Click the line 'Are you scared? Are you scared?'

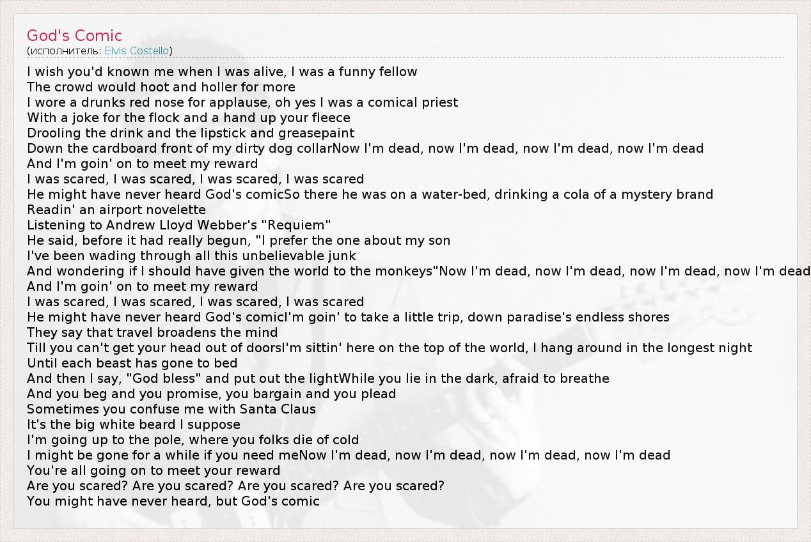[235, 486]
